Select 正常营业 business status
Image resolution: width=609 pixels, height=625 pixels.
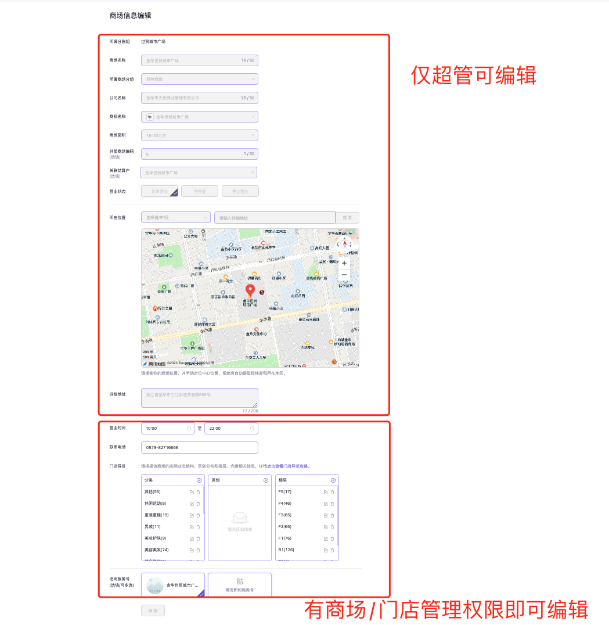(x=160, y=191)
